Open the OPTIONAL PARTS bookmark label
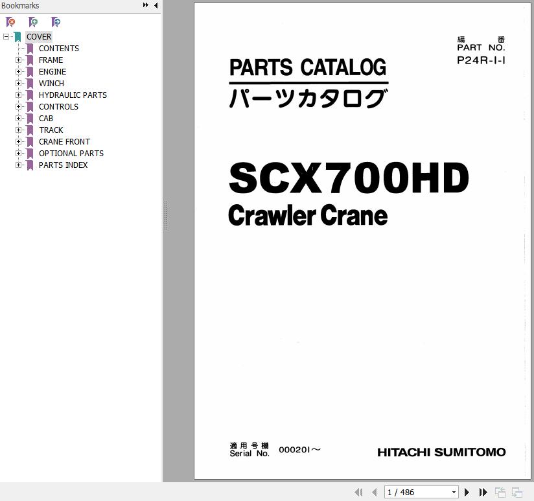This screenshot has width=534, height=501. coord(71,153)
